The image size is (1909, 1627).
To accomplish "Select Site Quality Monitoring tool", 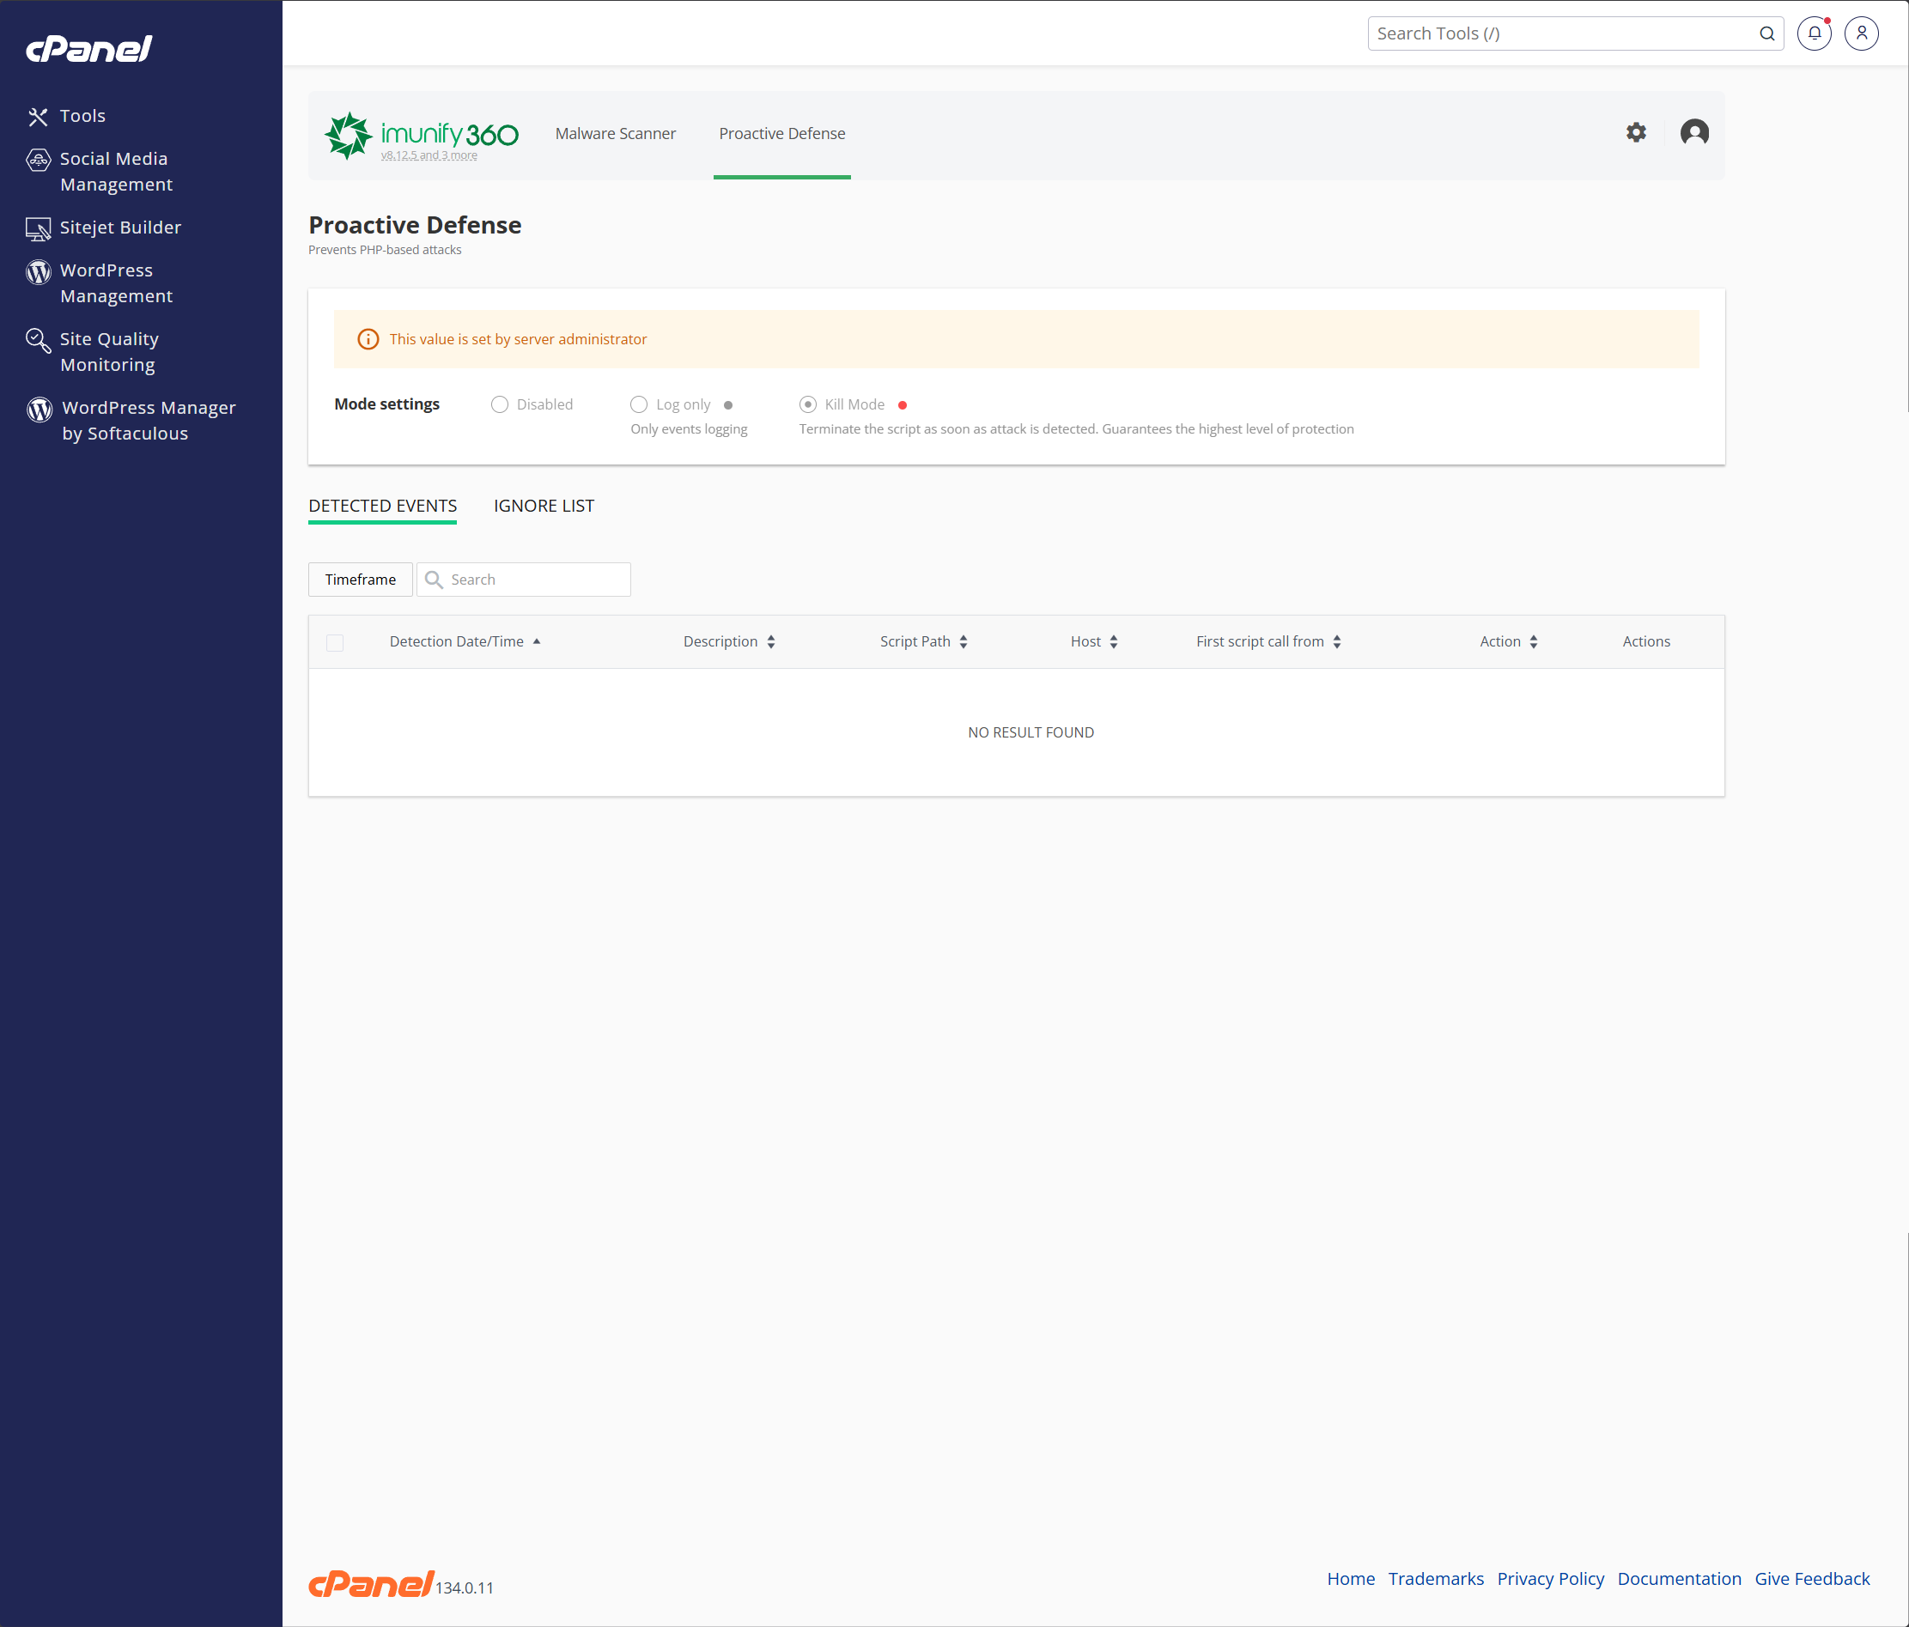I will [108, 352].
